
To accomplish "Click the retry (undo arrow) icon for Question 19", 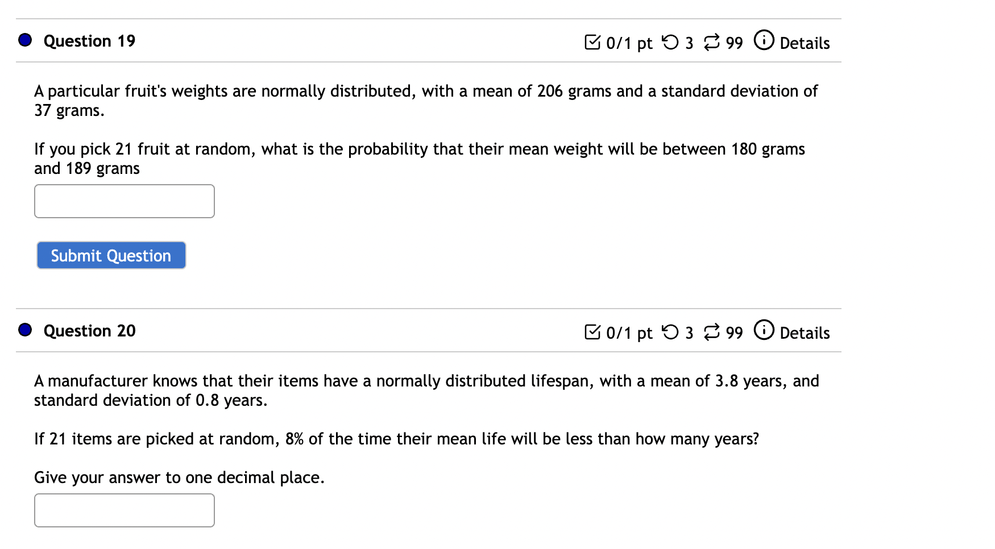I will pyautogui.click(x=673, y=41).
